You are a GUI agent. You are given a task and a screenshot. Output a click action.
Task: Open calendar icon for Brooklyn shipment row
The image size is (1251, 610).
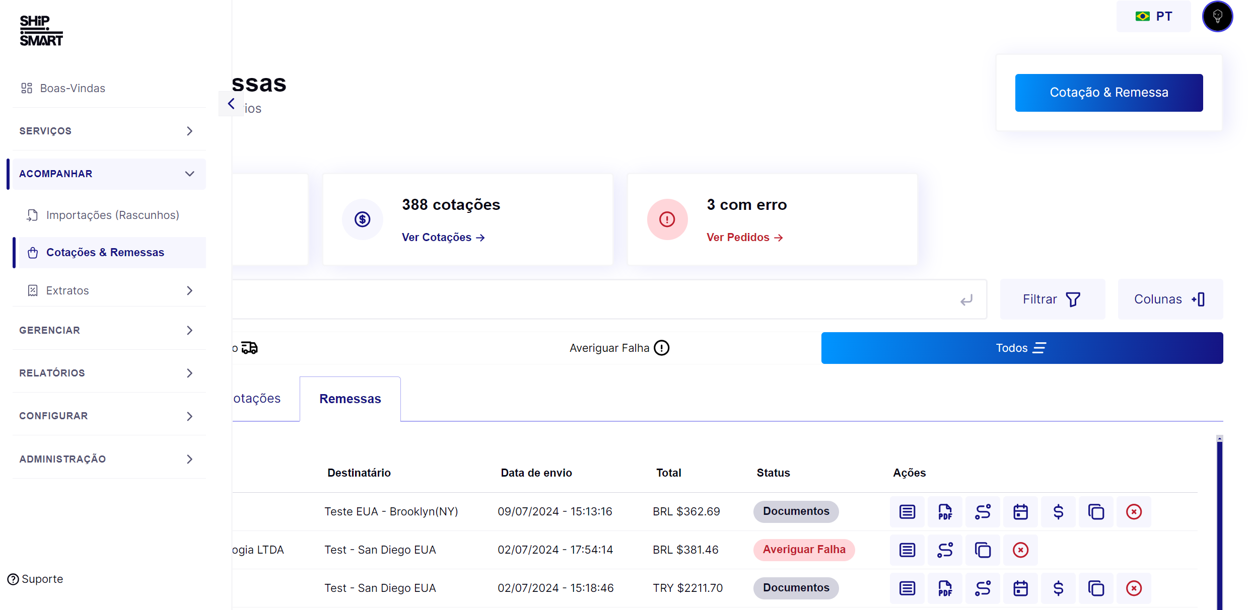(x=1020, y=512)
